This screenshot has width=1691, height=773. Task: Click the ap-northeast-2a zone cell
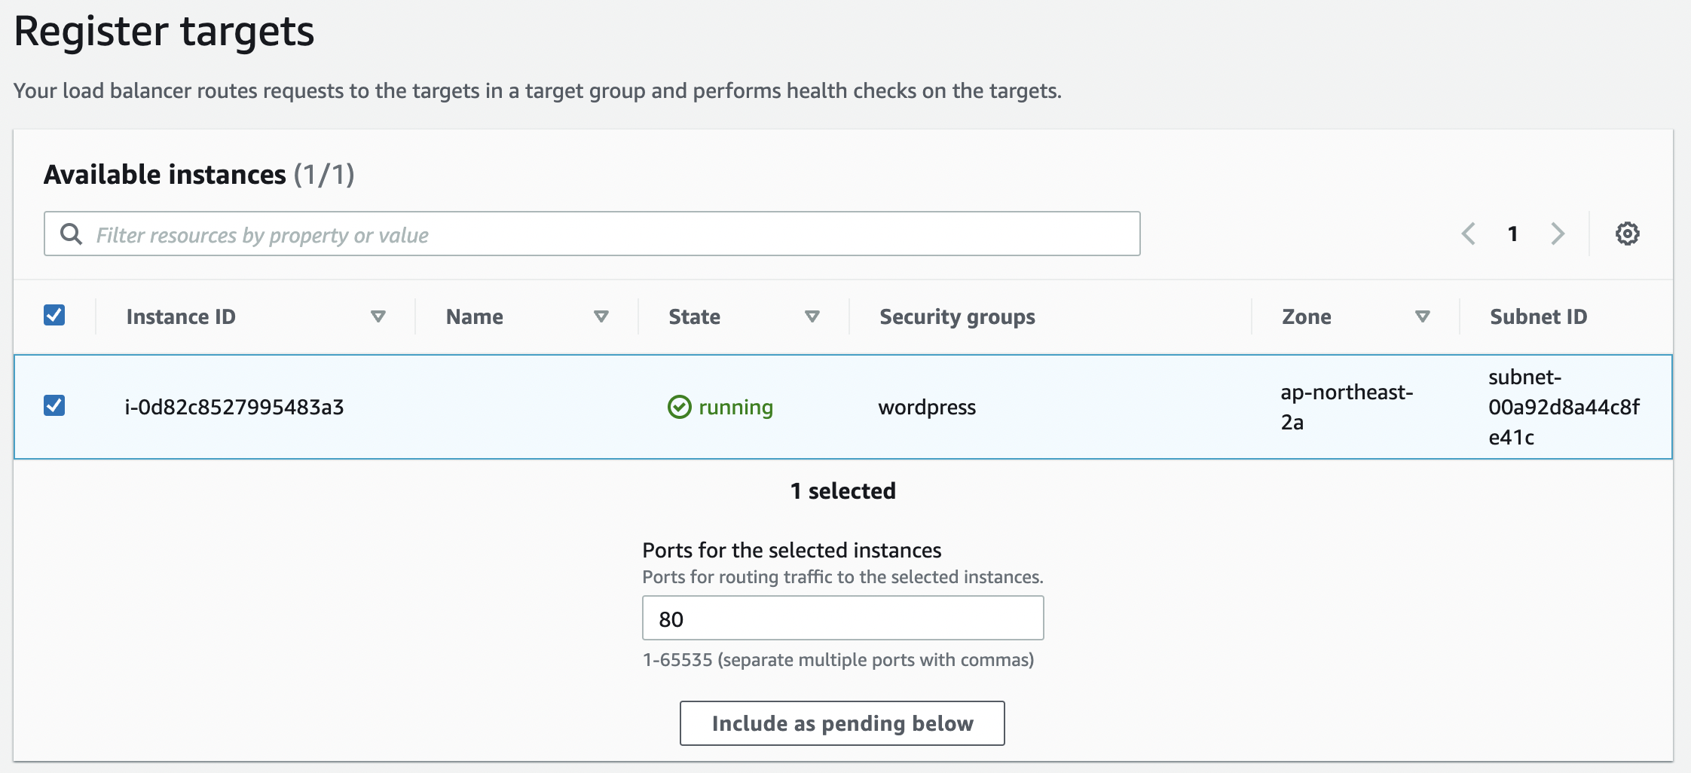click(x=1346, y=407)
